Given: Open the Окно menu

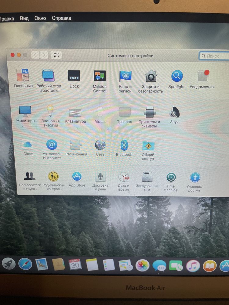Looking at the screenshot, I should (x=40, y=18).
